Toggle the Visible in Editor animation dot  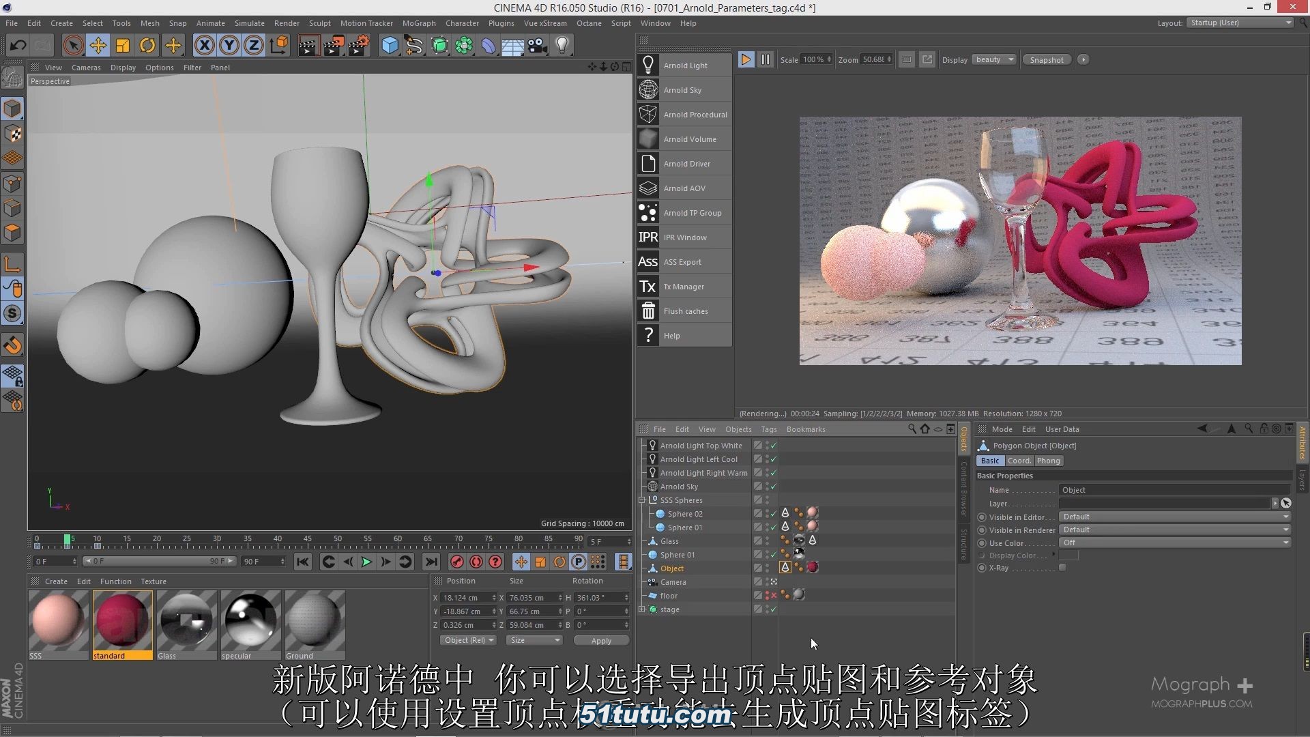point(982,517)
